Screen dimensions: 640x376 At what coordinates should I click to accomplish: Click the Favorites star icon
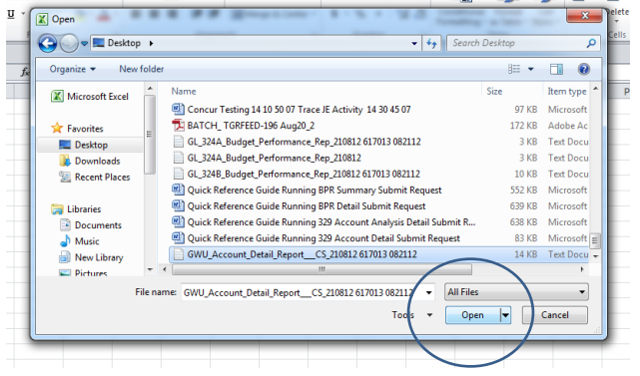(x=57, y=128)
